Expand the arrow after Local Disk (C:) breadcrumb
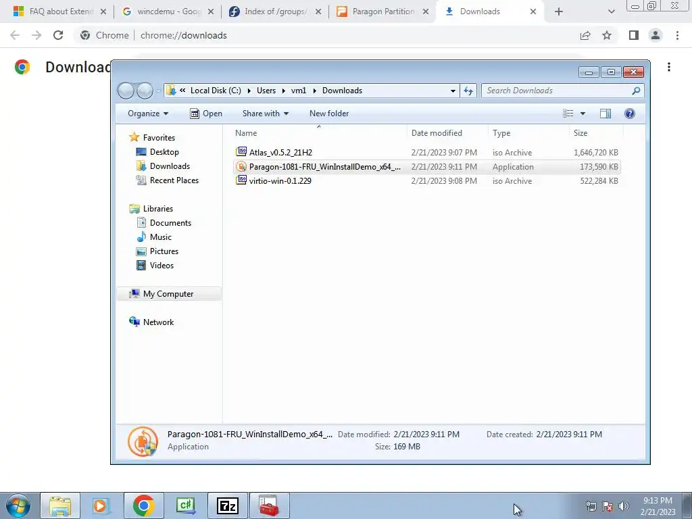692x519 pixels. click(x=249, y=91)
